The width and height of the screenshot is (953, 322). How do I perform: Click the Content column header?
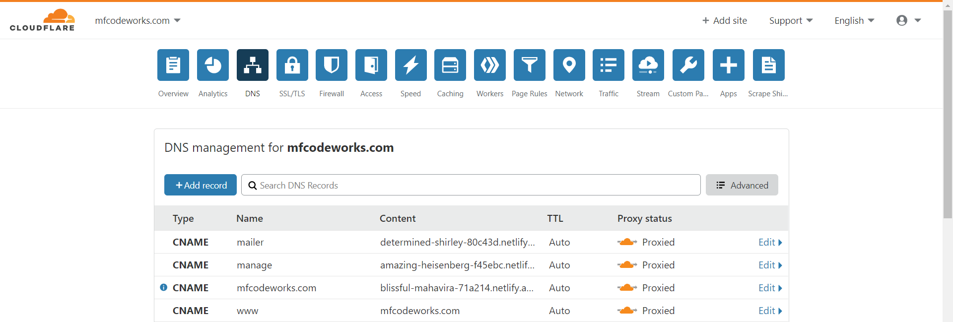click(398, 218)
